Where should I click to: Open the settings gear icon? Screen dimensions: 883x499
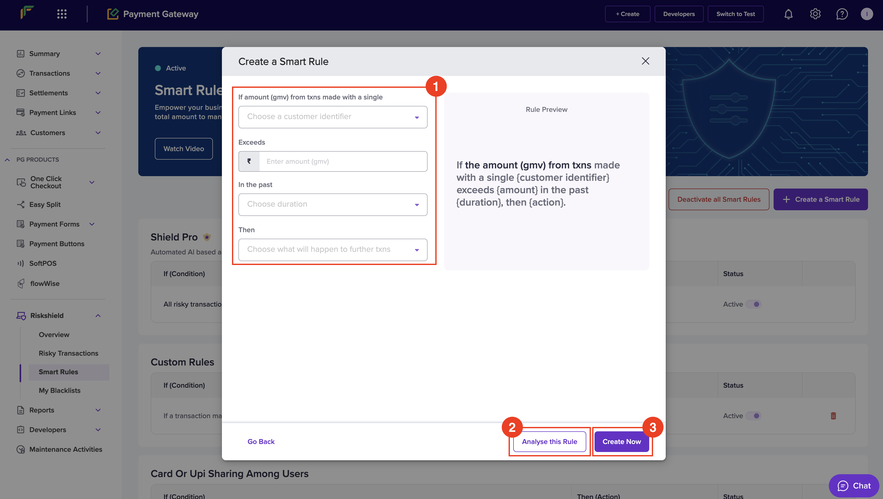point(815,14)
